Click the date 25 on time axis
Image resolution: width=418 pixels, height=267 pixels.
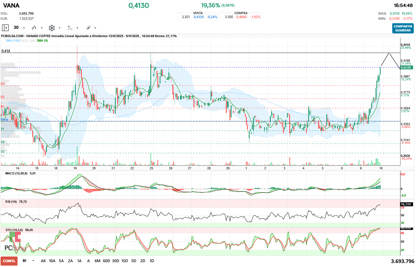tap(151, 168)
